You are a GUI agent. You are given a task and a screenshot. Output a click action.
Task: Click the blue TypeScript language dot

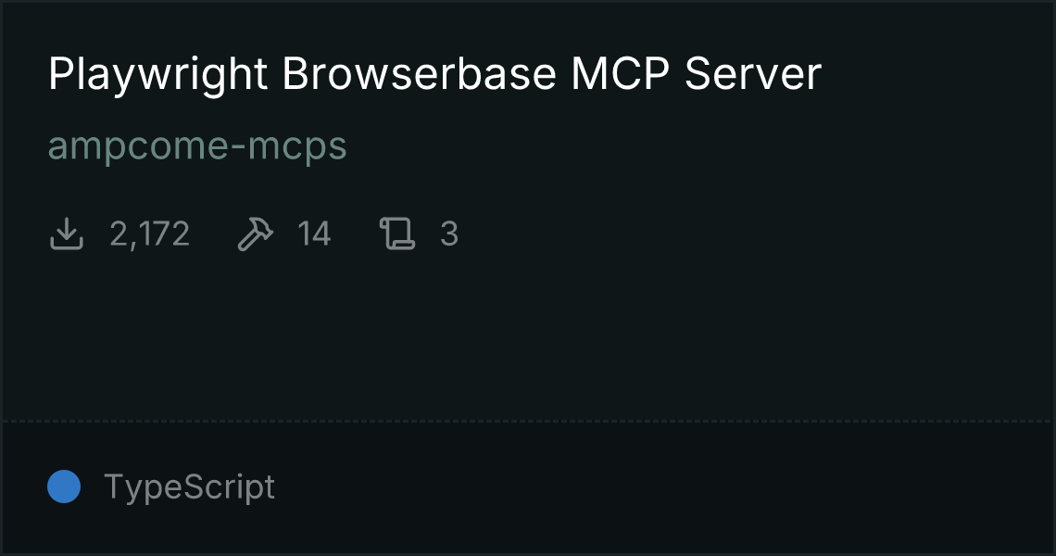[64, 486]
